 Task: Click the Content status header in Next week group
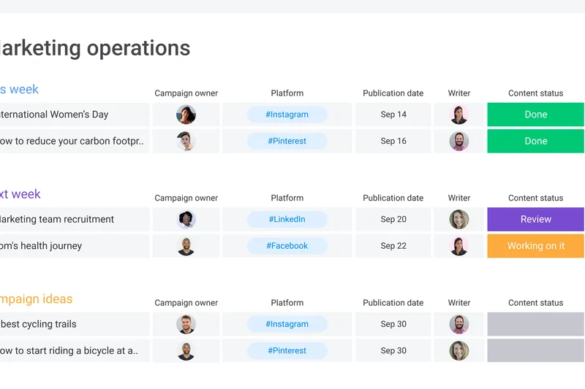[x=535, y=198]
